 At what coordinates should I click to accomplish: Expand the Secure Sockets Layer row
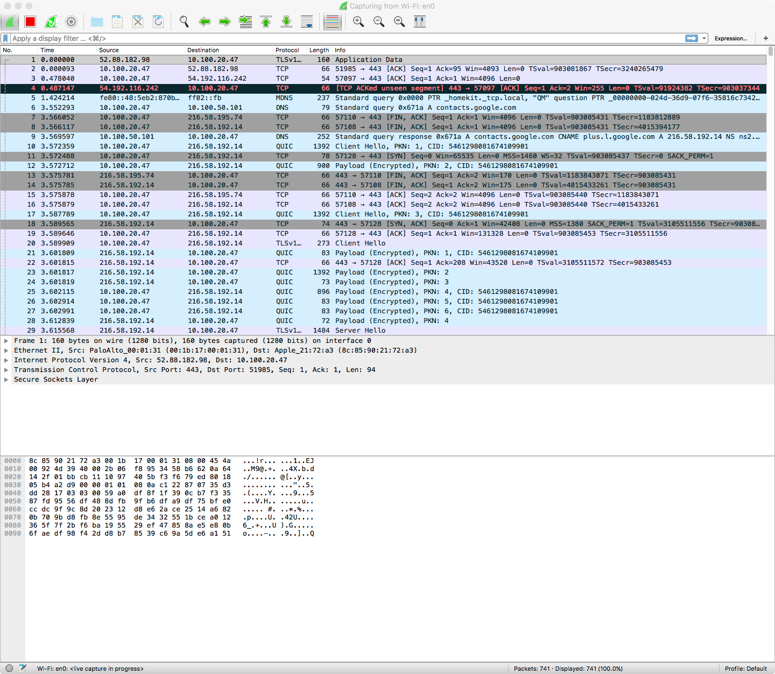[6, 380]
